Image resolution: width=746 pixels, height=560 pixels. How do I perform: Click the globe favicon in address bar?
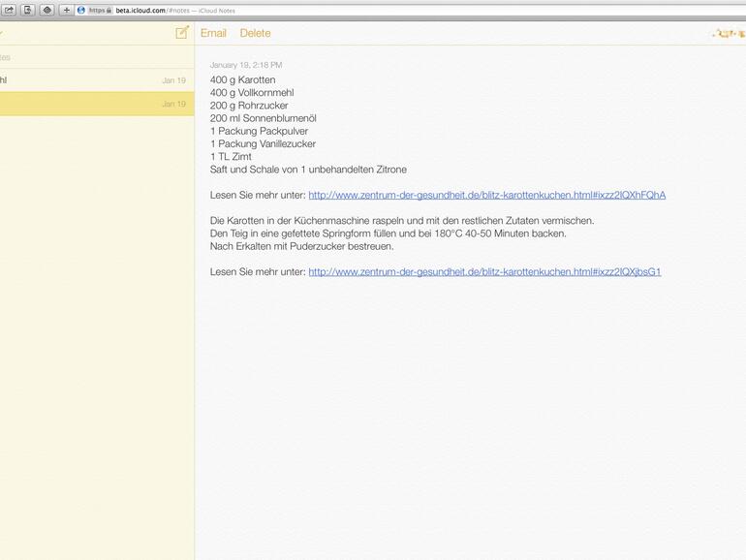(81, 10)
